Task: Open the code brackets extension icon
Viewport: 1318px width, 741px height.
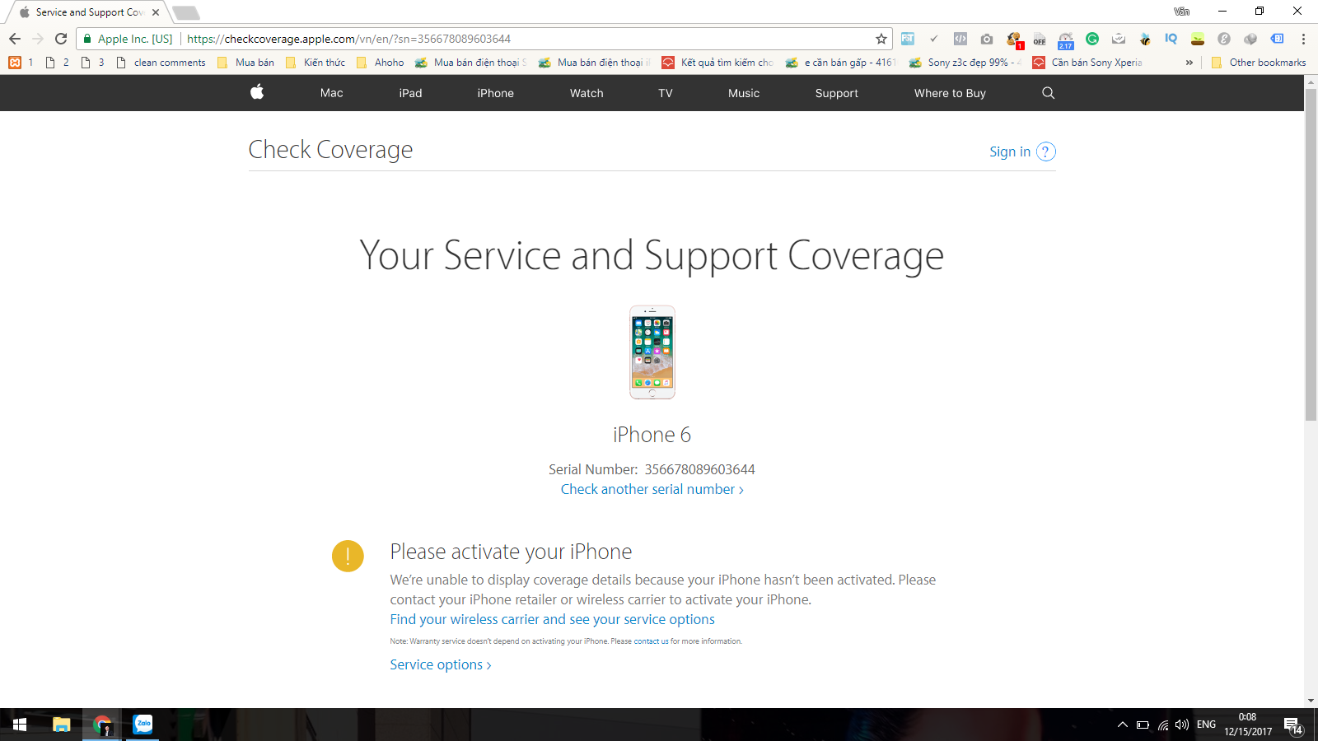Action: 960,39
